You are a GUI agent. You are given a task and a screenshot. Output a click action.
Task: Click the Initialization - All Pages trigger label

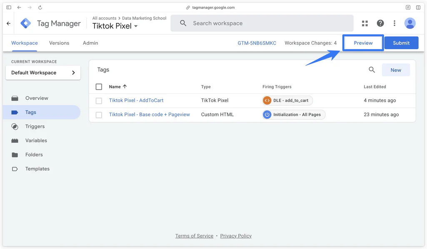click(x=297, y=115)
